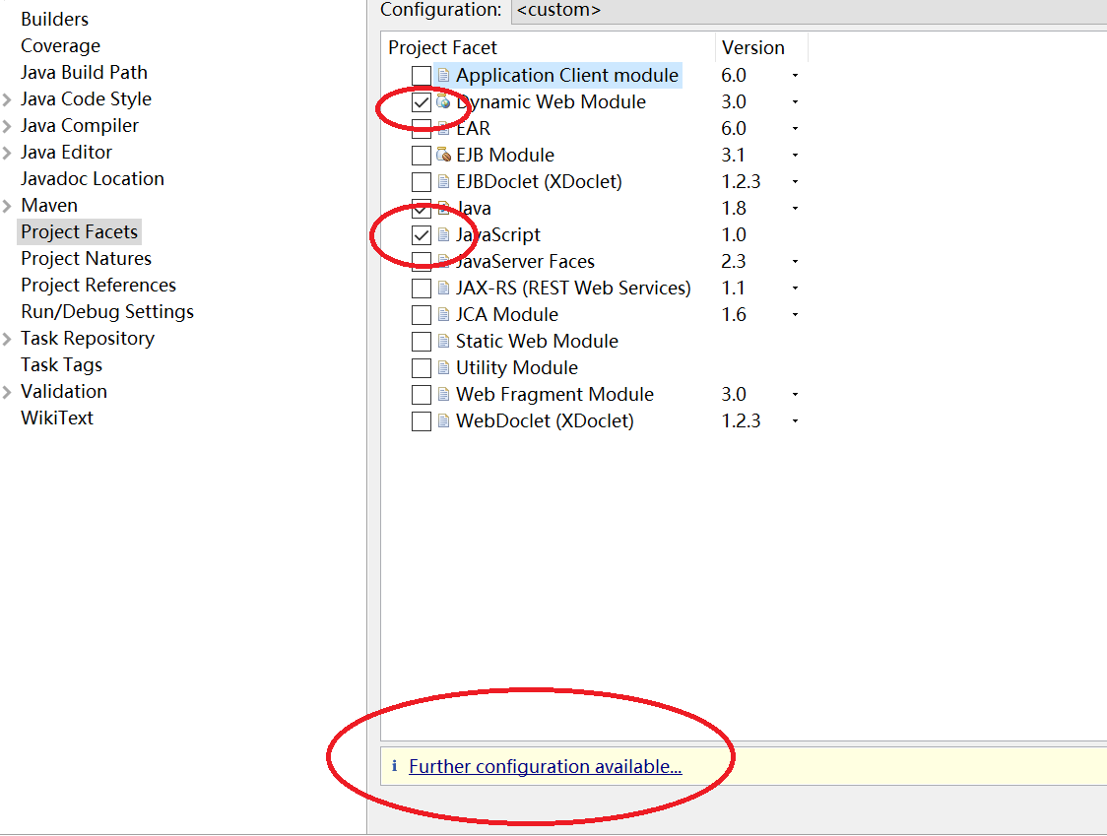Uncheck the Dynamic Web Module facet

click(422, 101)
